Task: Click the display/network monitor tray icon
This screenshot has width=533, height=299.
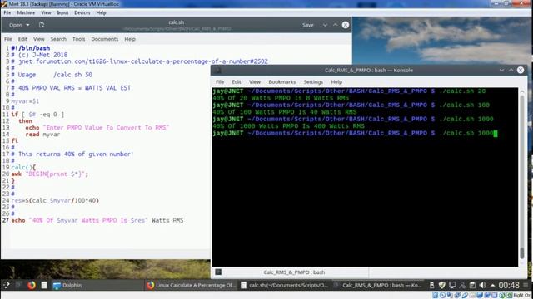Action: tap(451, 285)
